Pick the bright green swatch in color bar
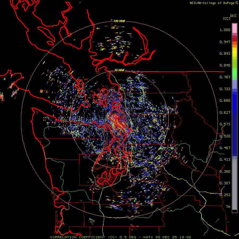 click(234, 72)
